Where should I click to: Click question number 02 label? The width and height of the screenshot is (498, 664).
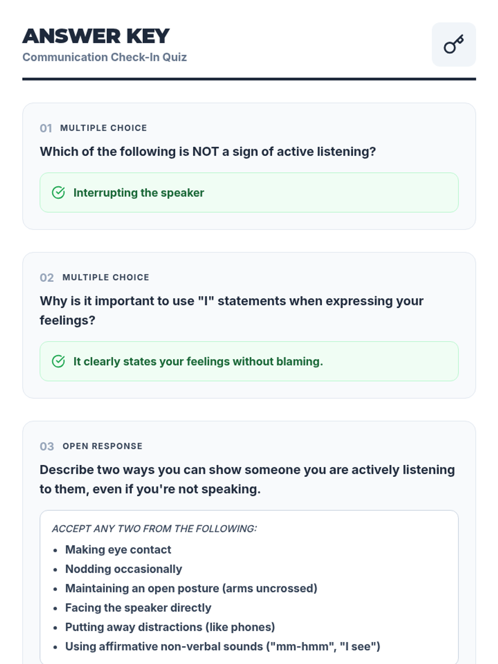coord(46,278)
